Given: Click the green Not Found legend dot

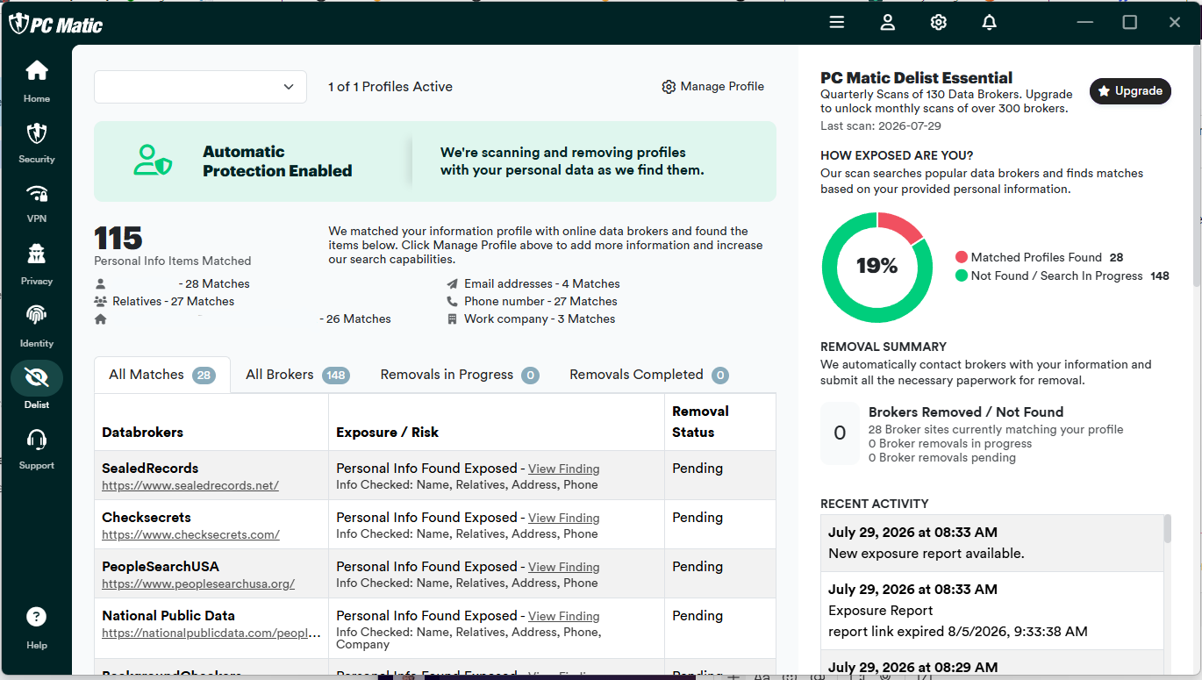Looking at the screenshot, I should pyautogui.click(x=962, y=276).
